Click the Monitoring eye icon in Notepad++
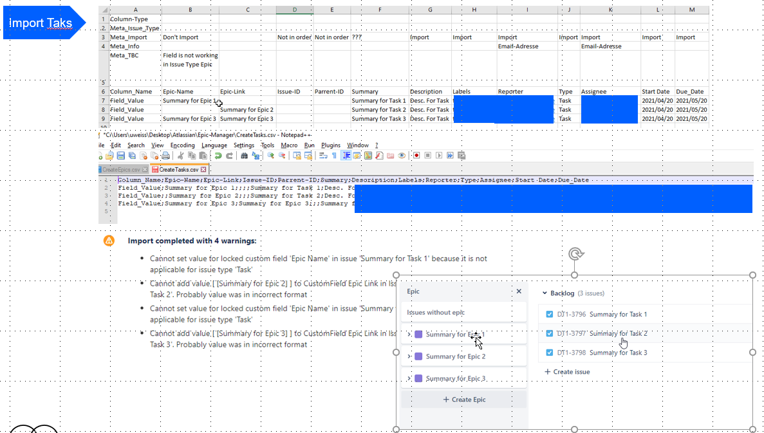This screenshot has height=433, width=764. pyautogui.click(x=402, y=156)
